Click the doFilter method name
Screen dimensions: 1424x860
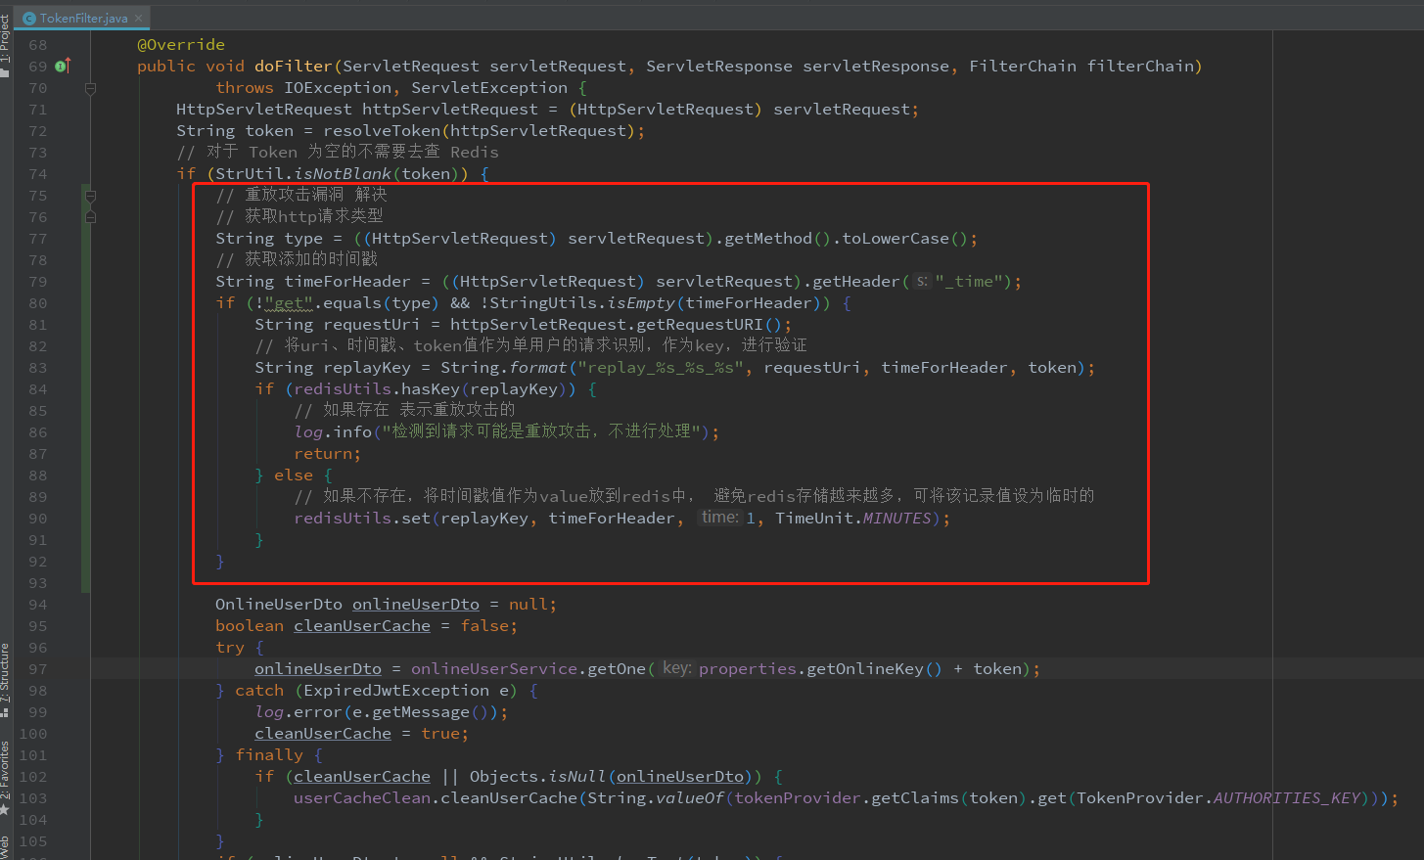[x=294, y=67]
